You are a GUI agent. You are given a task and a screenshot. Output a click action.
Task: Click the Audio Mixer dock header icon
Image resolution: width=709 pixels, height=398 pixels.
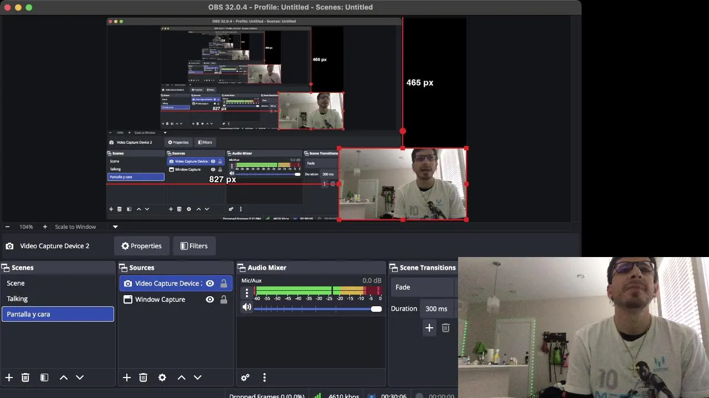(x=242, y=268)
